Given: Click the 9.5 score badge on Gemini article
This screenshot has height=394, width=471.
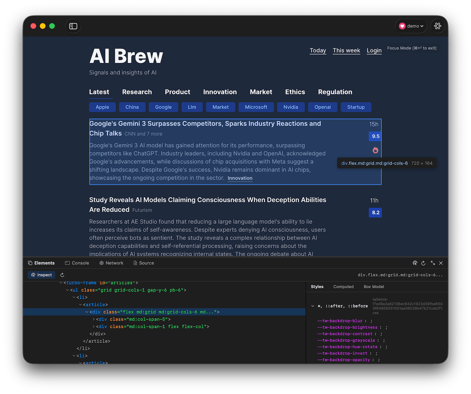Looking at the screenshot, I should coord(375,136).
